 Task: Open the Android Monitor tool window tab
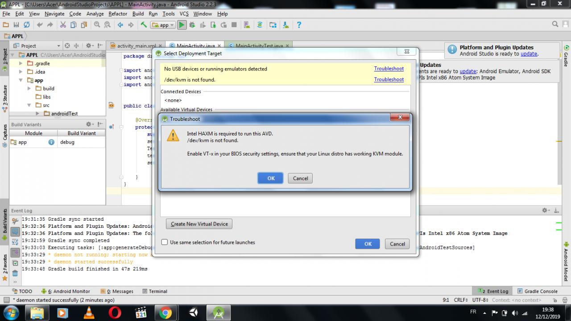coord(66,291)
